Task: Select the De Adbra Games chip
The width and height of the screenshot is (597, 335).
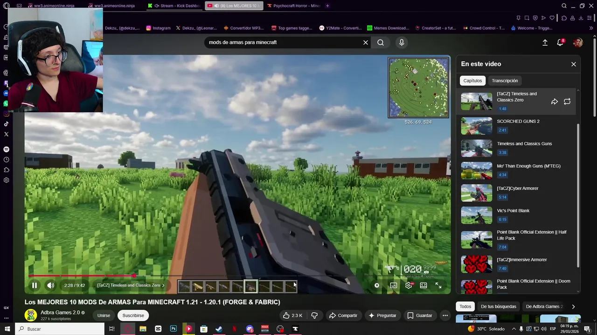Action: tap(543, 307)
